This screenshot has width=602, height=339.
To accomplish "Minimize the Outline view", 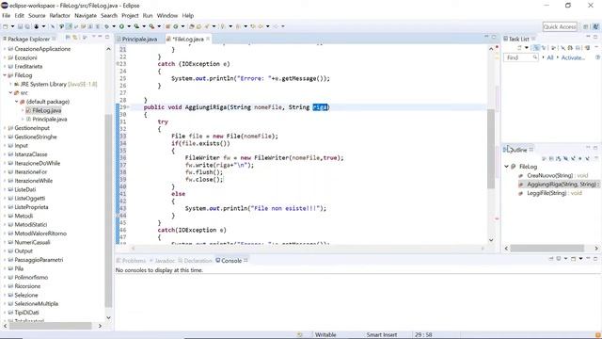I will point(588,147).
